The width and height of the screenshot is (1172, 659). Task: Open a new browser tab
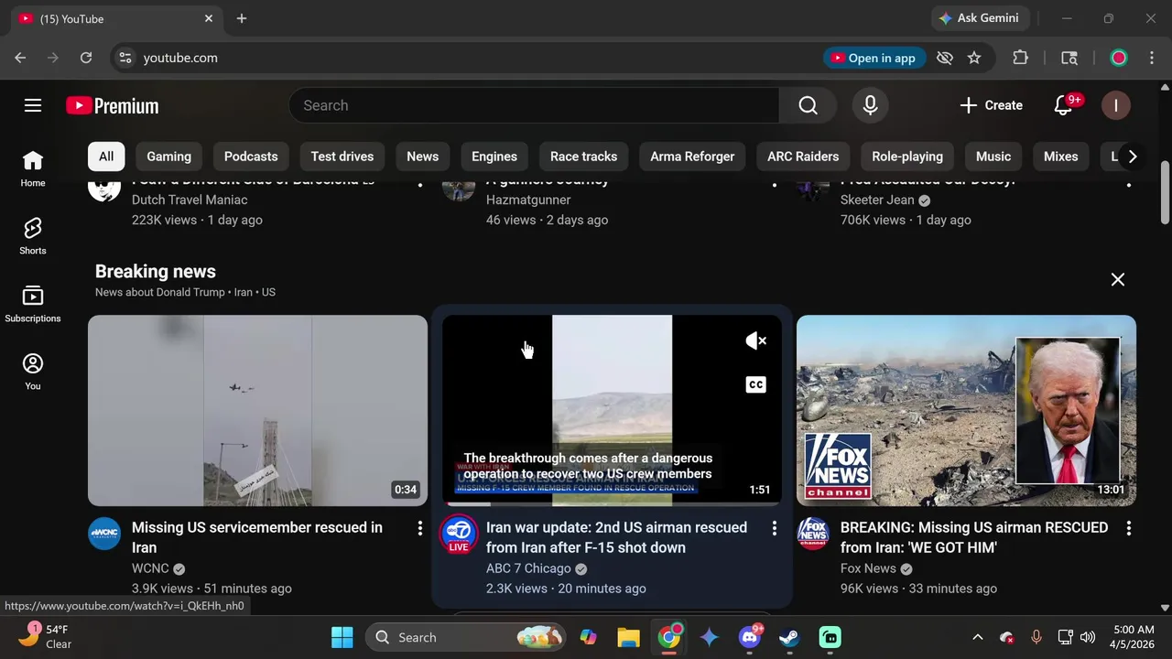[x=242, y=18]
